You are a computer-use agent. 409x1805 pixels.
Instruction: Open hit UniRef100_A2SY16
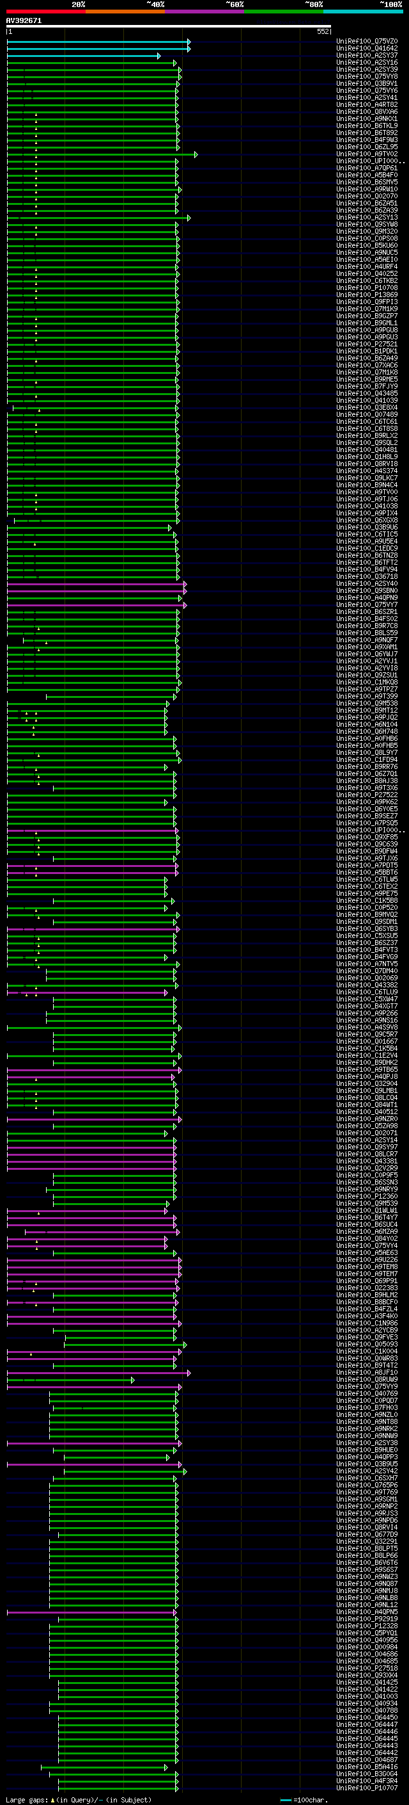pos(367,62)
